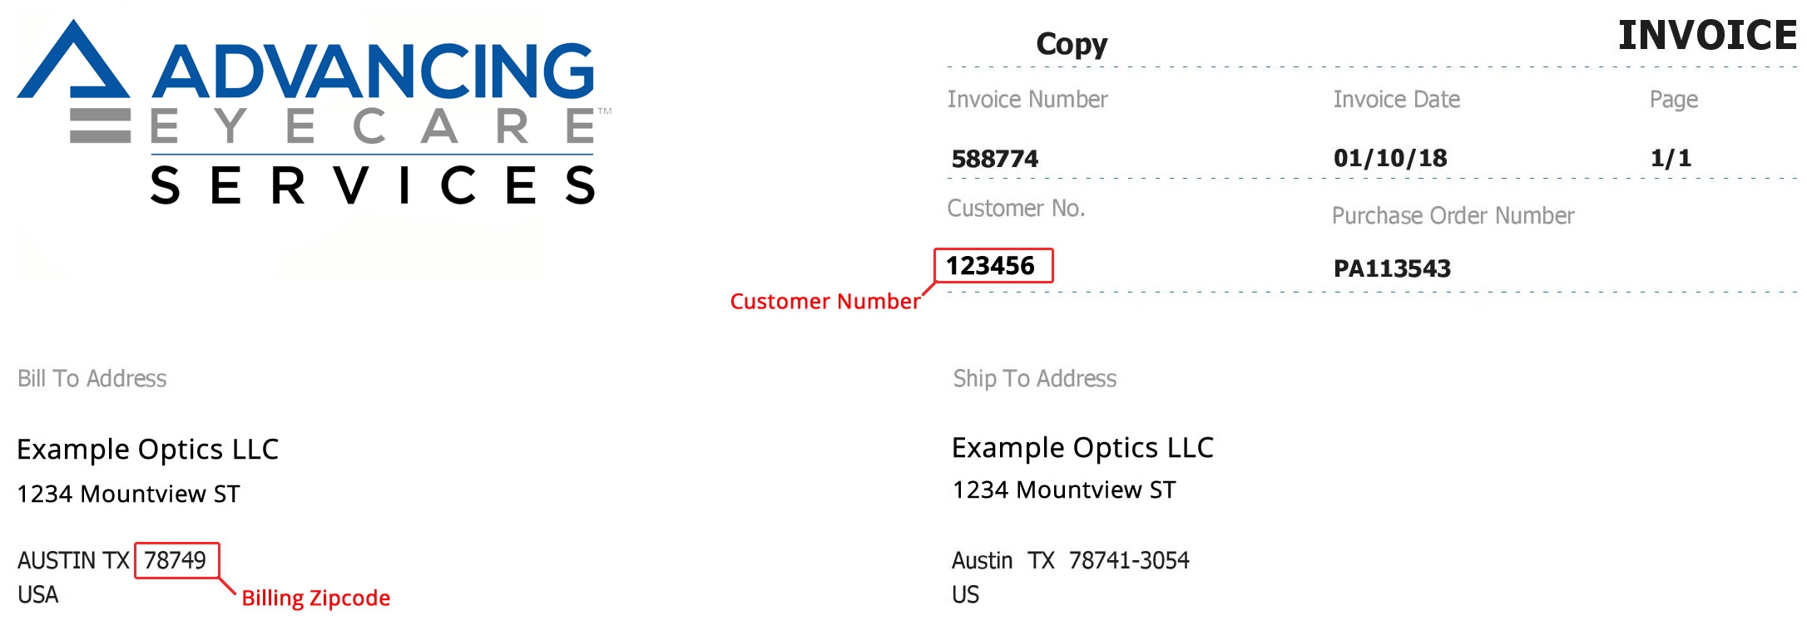Click the page value 1/1
This screenshot has width=1807, height=620.
(1671, 158)
